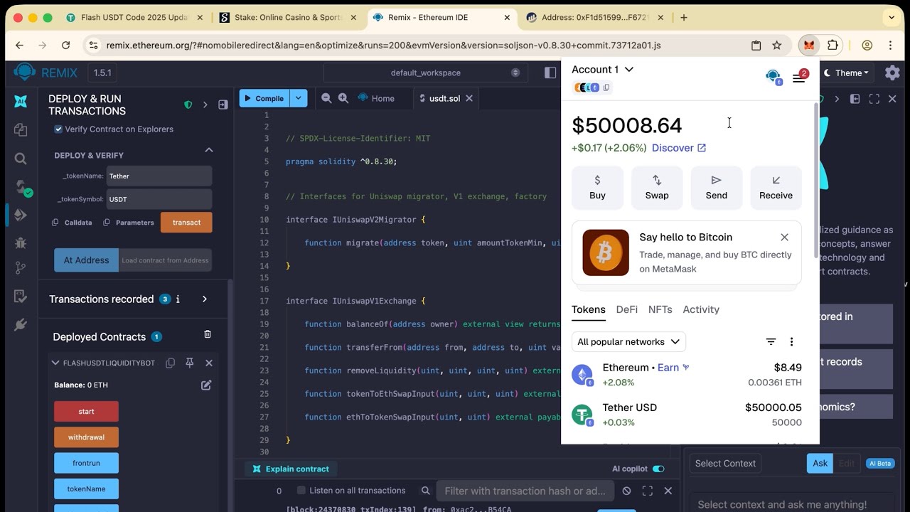Open MetaMask hamburger menu with notifications
This screenshot has height=512, width=910.
799,77
